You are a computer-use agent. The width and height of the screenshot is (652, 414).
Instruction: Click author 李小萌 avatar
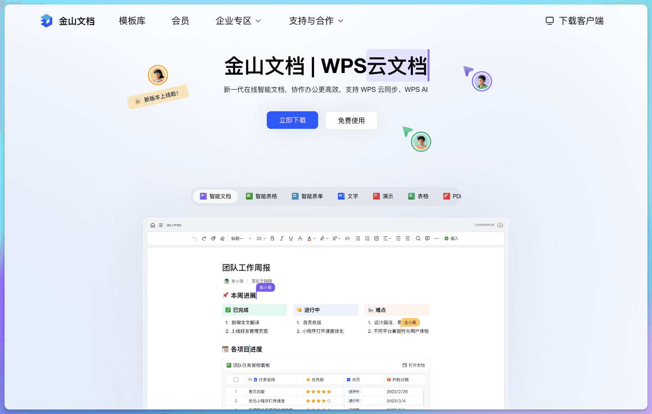[x=227, y=281]
